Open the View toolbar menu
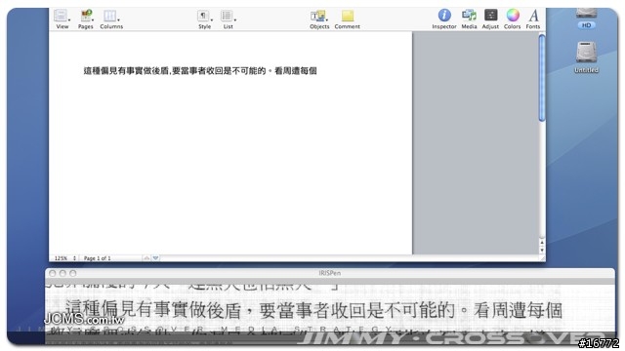 click(x=62, y=19)
